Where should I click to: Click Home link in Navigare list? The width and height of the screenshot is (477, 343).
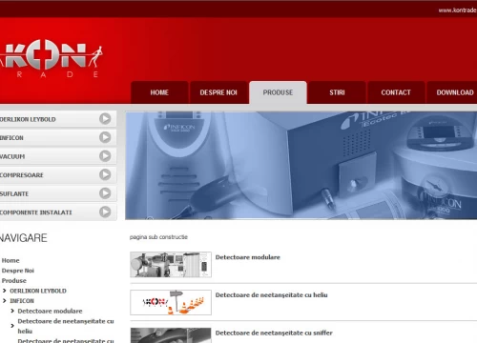tap(10, 260)
